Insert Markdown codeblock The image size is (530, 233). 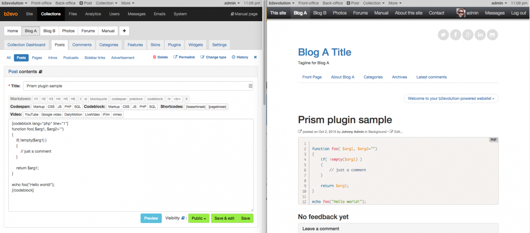pos(155,99)
